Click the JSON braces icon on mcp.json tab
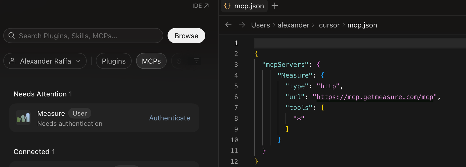 tap(227, 6)
